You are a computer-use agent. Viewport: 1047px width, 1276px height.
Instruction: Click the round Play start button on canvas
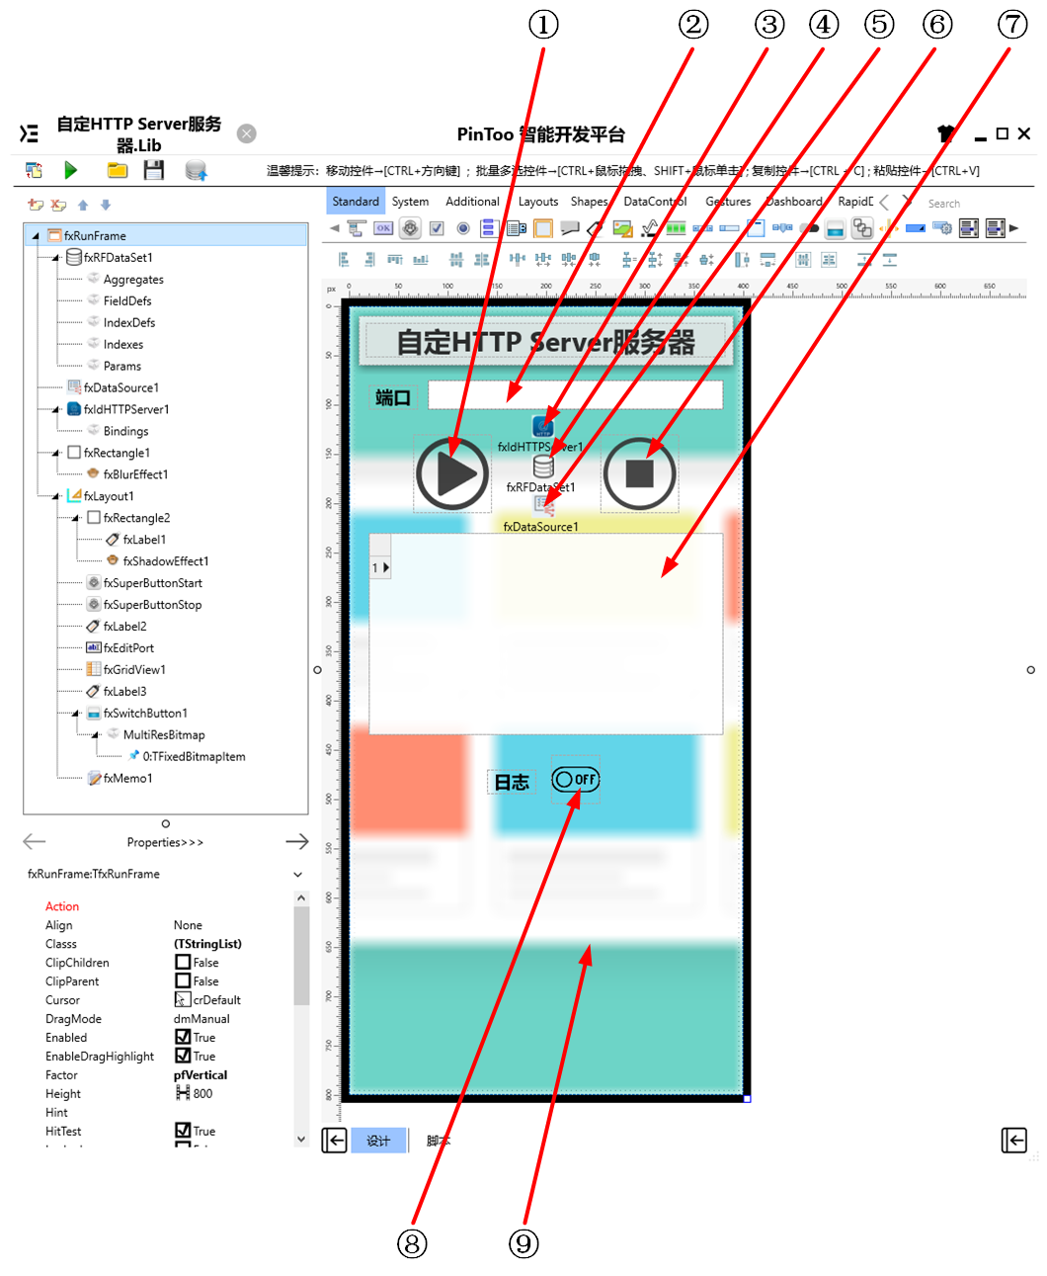coord(452,474)
